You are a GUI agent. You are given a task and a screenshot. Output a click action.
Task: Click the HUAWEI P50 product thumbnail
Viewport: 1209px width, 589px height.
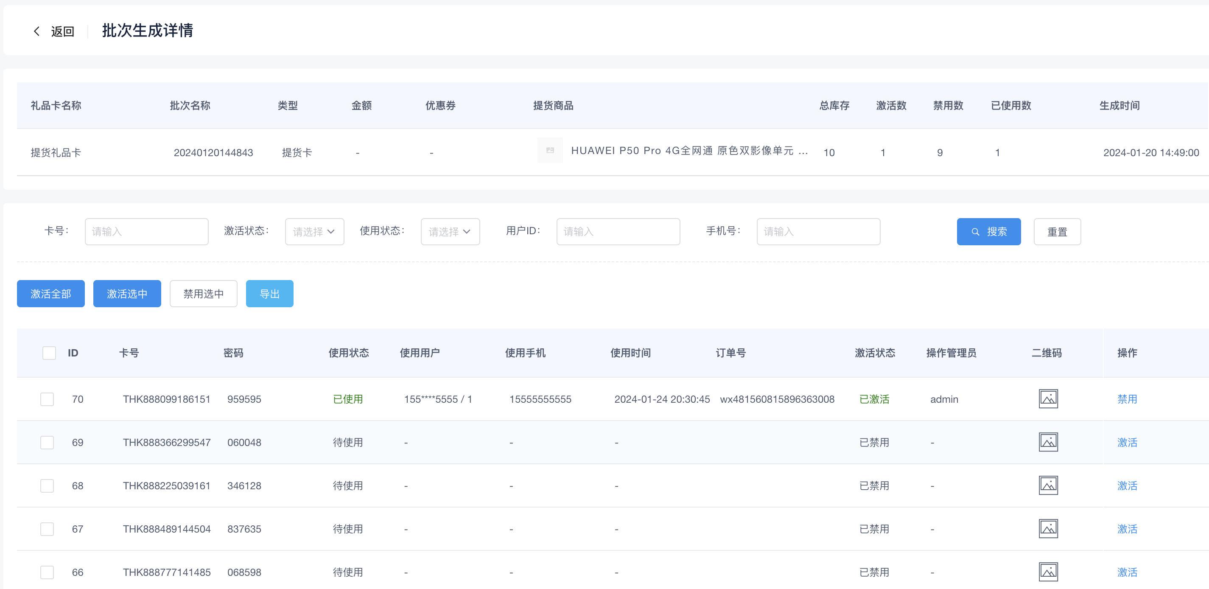coord(550,151)
